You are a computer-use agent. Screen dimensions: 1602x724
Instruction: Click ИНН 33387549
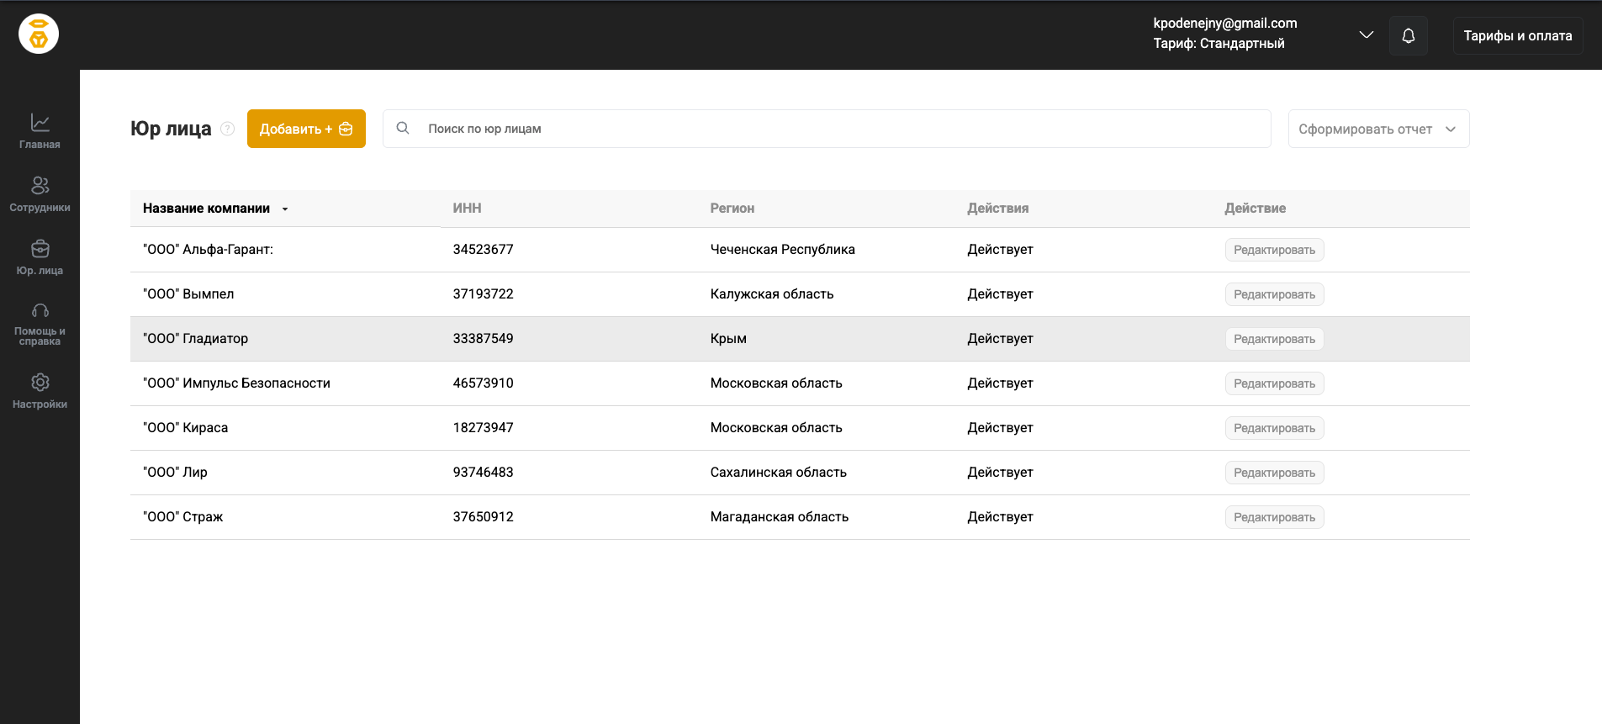point(483,339)
